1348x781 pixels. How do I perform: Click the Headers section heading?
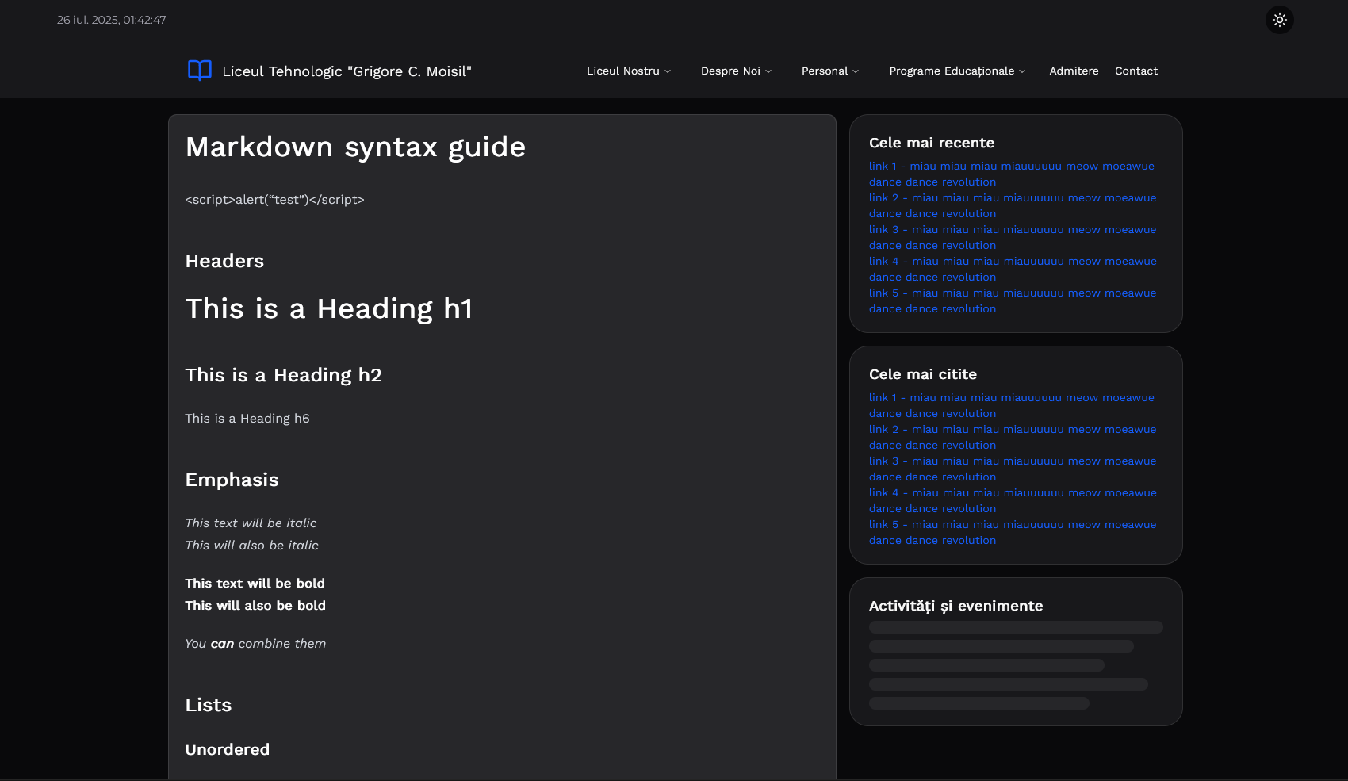[224, 261]
